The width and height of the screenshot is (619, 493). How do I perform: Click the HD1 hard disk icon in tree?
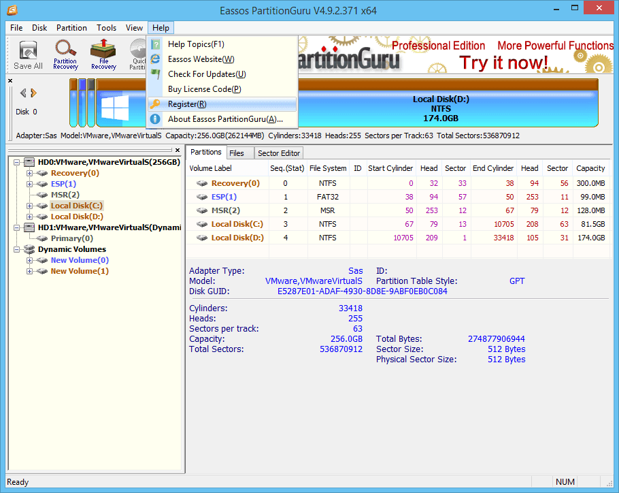click(29, 227)
